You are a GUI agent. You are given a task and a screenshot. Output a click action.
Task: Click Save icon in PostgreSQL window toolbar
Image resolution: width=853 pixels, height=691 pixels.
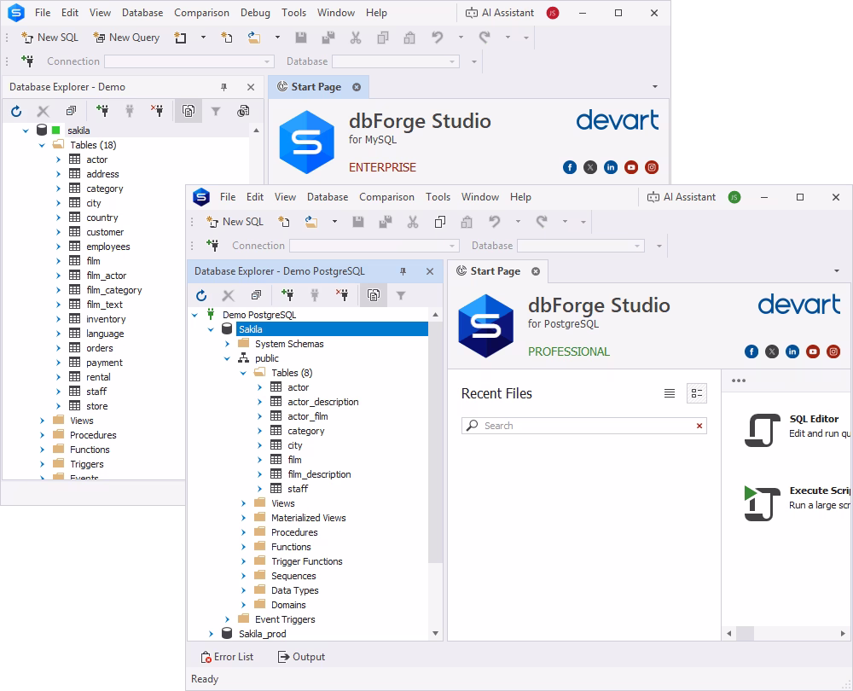(x=358, y=222)
